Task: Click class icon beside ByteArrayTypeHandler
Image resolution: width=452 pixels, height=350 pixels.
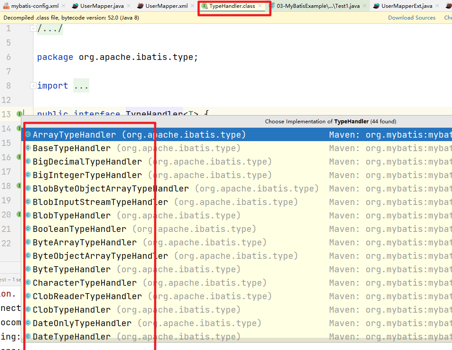Action: tap(28, 242)
